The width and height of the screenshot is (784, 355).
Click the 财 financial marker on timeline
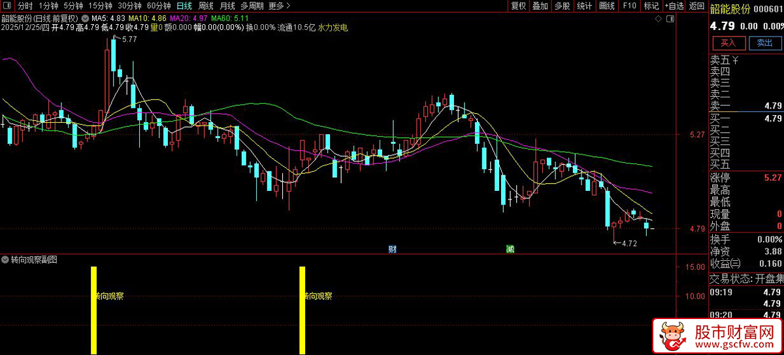tap(392, 249)
